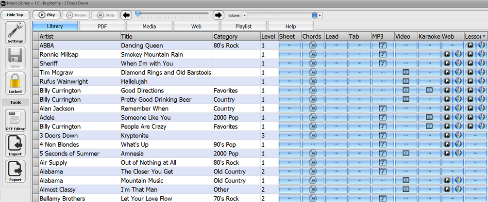Select title The Closer You Get
This screenshot has width=488, height=202.
167,171
